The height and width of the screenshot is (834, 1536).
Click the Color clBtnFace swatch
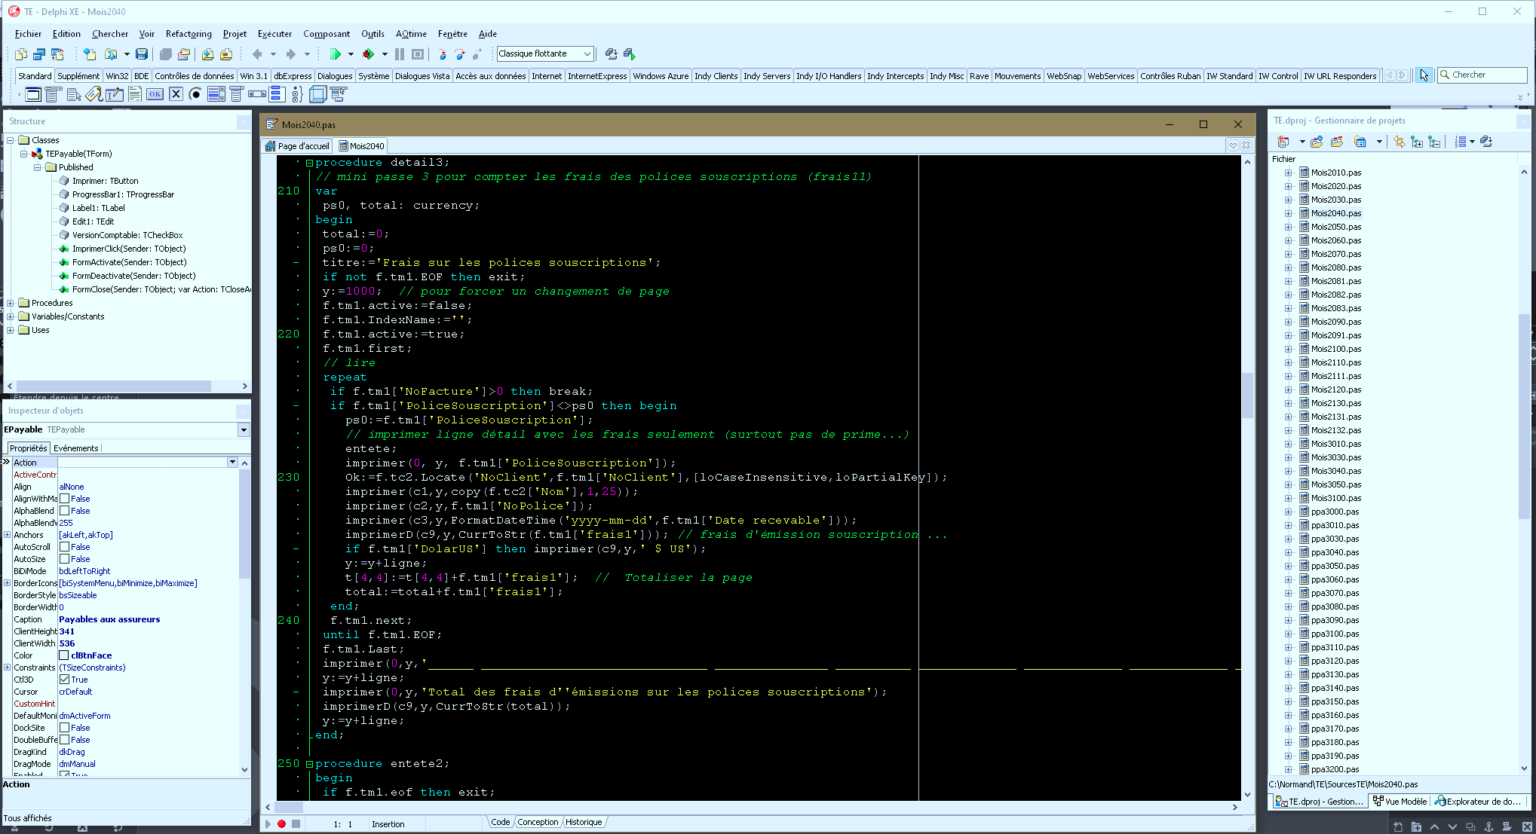pos(64,655)
